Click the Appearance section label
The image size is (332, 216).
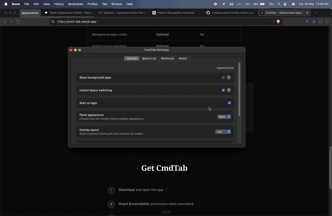[225, 68]
